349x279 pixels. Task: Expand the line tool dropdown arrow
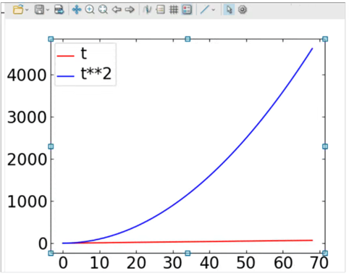(x=213, y=10)
